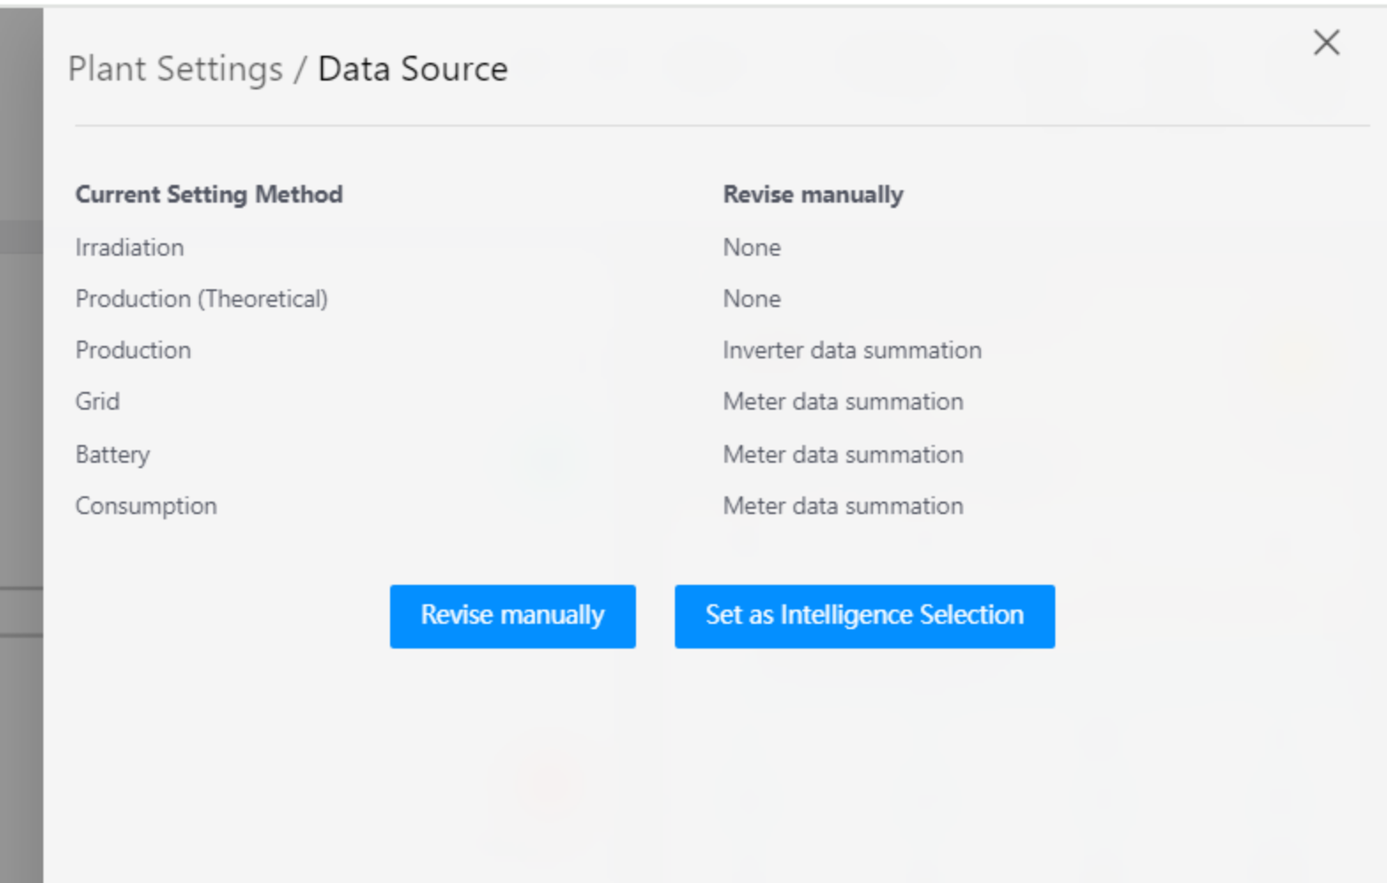Viewport: 1387px width, 883px height.
Task: Select the Production (Theoretical) row
Action: click(x=202, y=299)
